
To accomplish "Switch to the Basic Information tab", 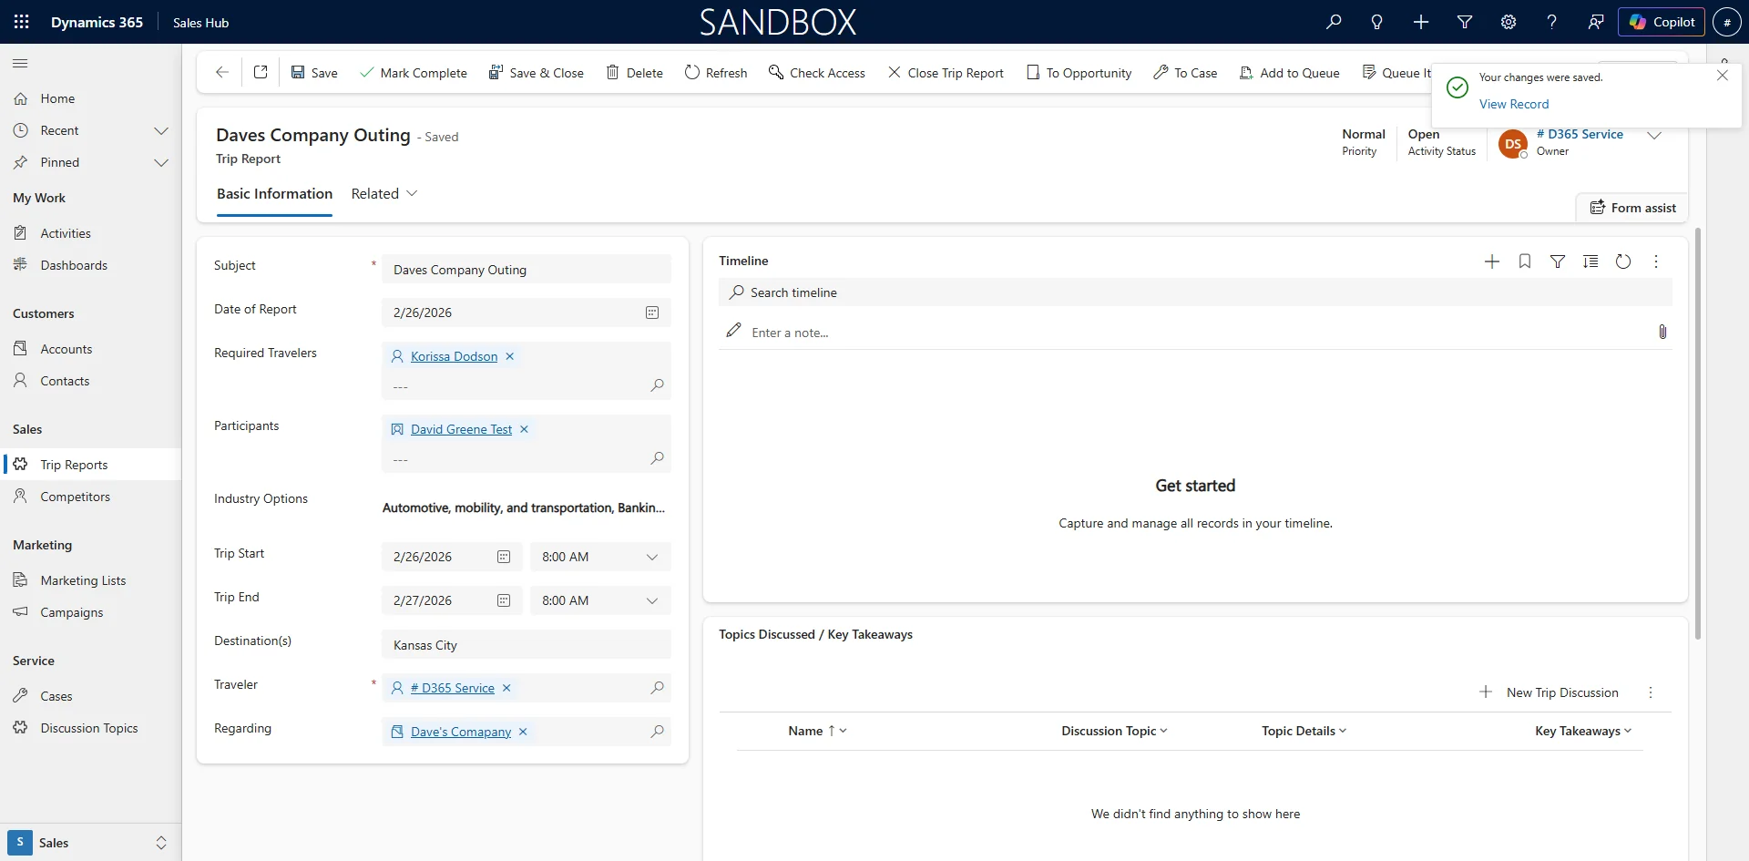I will pos(273,193).
